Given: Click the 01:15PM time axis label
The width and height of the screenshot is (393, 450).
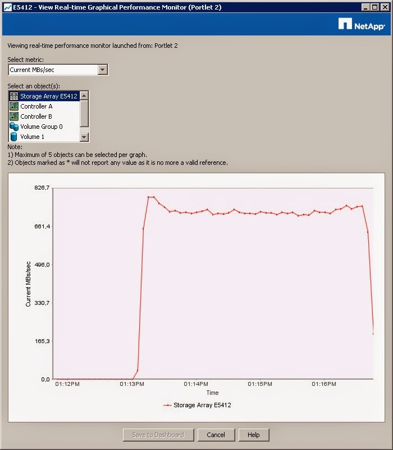Looking at the screenshot, I should point(260,384).
